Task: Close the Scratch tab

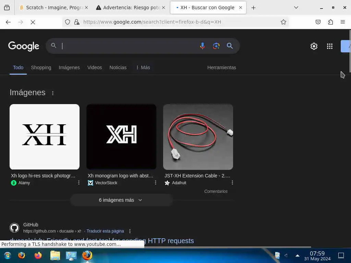Action: [x=86, y=8]
